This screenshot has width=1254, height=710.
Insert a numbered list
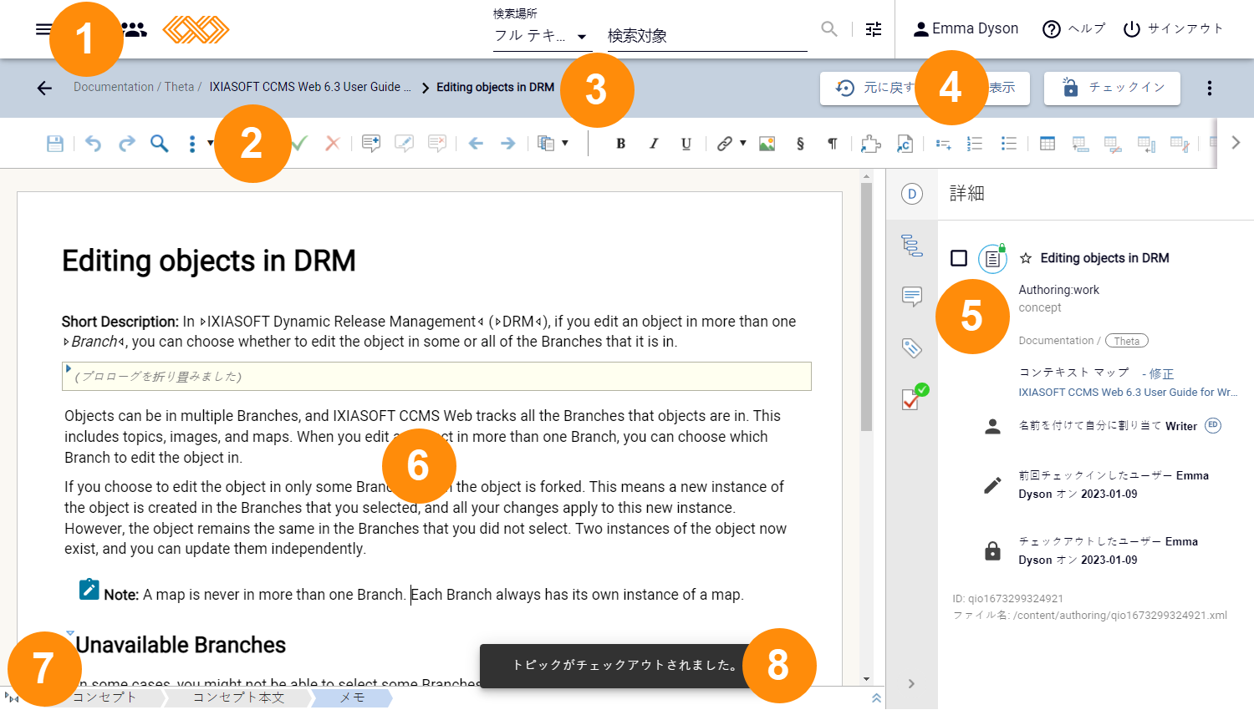975,144
